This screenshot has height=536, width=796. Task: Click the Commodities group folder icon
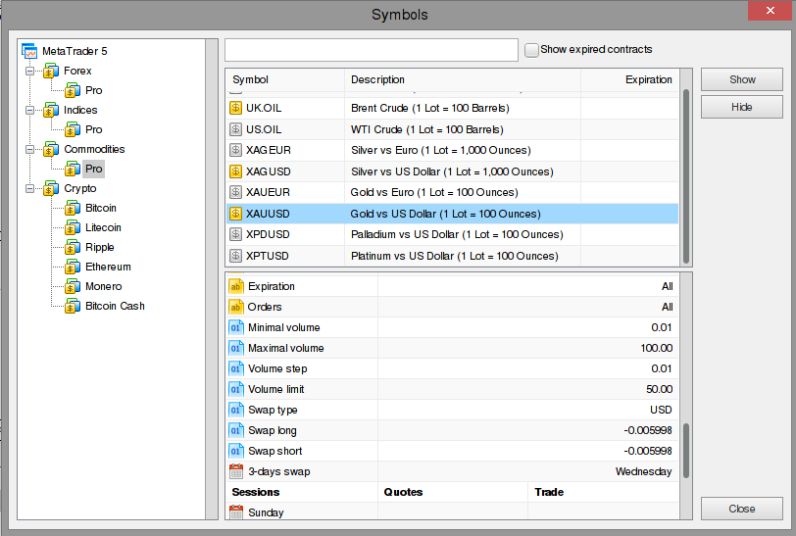pyautogui.click(x=51, y=149)
